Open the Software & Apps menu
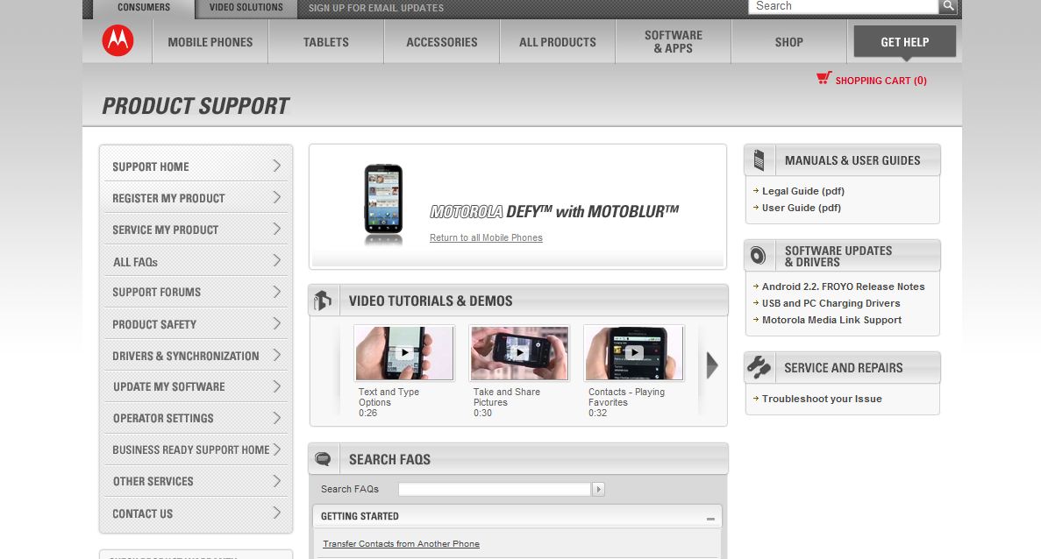Viewport: 1041px width, 559px height. pos(674,42)
